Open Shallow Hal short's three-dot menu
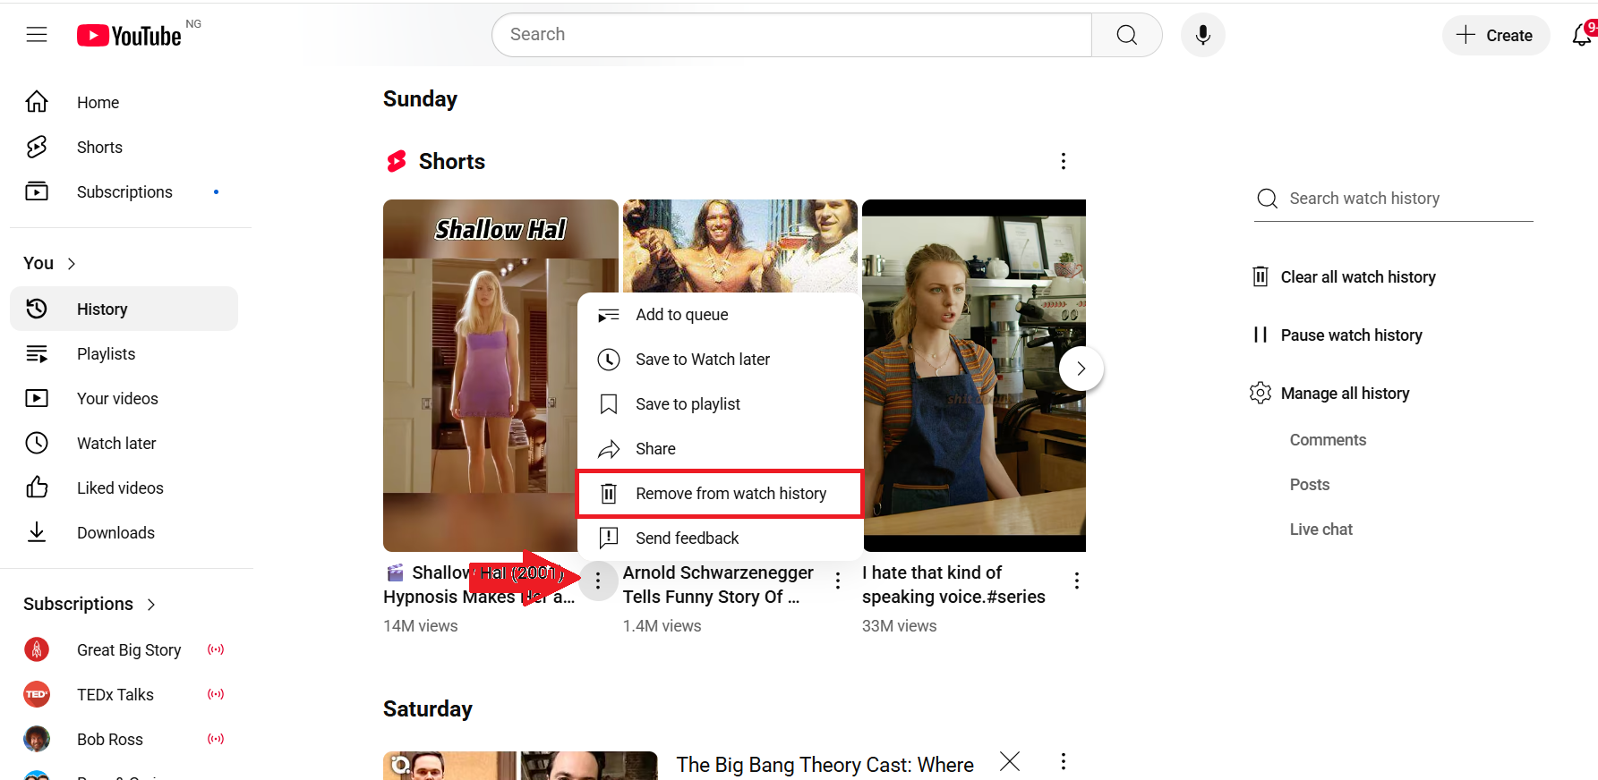Image resolution: width=1598 pixels, height=780 pixels. click(x=598, y=581)
